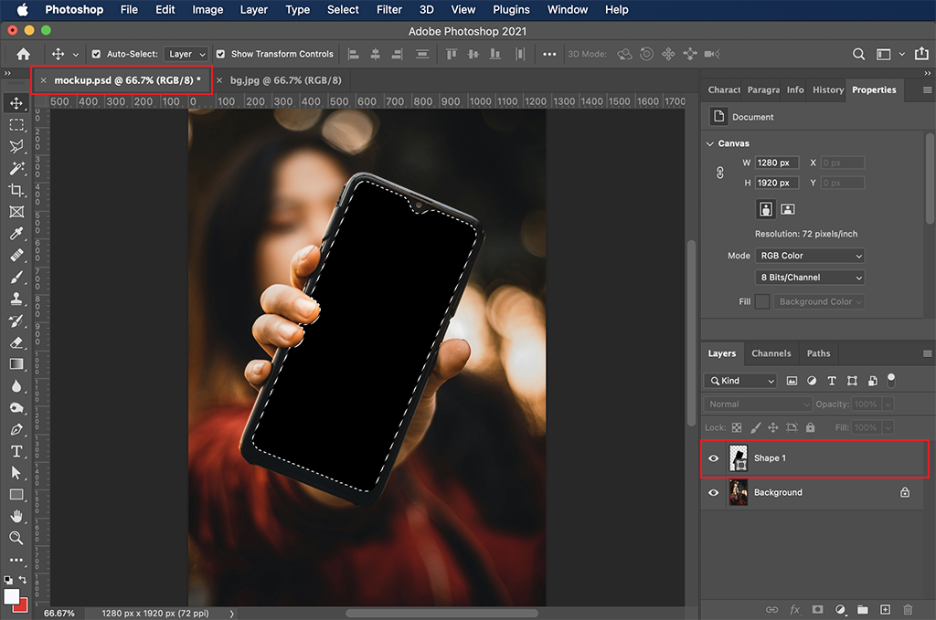Select the Hand tool

(x=16, y=516)
